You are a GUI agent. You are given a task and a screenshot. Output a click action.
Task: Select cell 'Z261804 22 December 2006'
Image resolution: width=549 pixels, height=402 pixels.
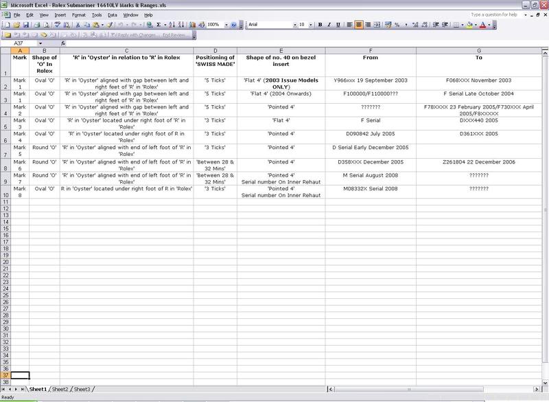pos(478,166)
